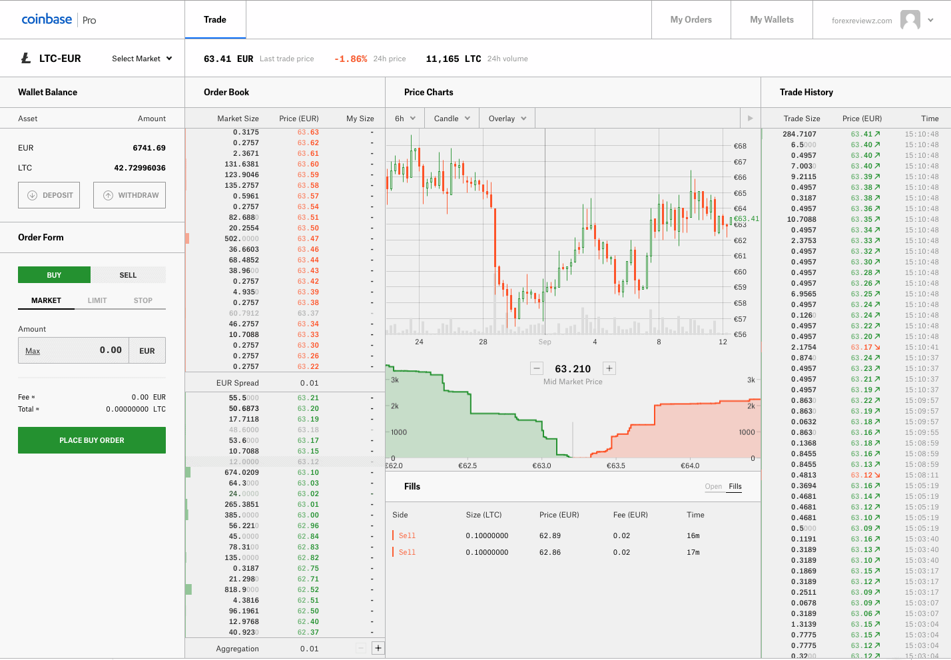Click the market depth chart
The image size is (951, 660).
573,413
